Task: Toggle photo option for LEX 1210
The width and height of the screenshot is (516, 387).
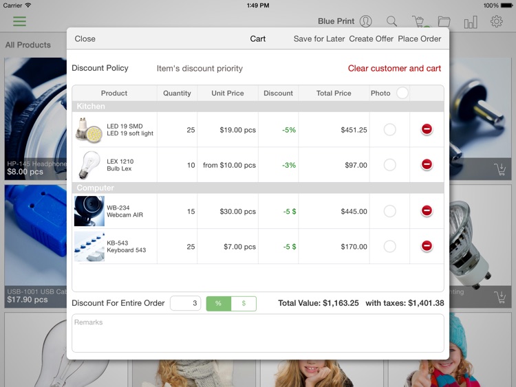Action: click(x=389, y=165)
